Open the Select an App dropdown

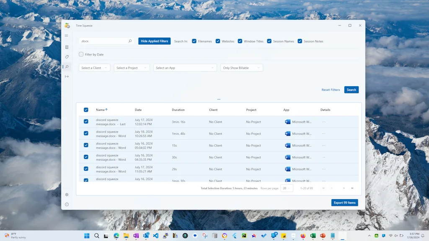click(185, 68)
